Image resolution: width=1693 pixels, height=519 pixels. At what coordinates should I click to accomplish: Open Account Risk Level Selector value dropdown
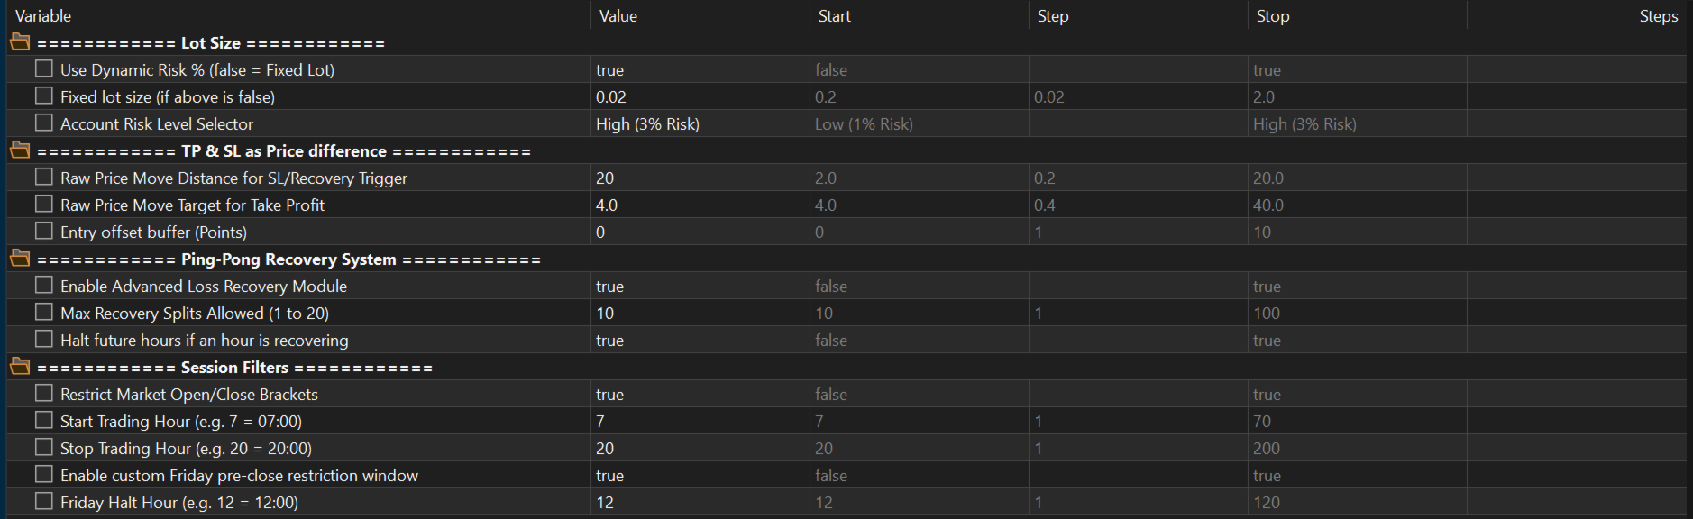(x=700, y=123)
